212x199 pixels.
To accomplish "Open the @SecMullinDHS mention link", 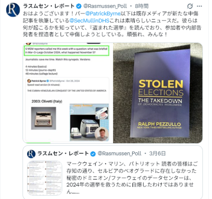I will pos(89,21).
